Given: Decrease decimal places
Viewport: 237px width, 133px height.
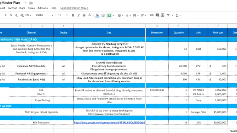Looking at the screenshot, I should [16, 15].
